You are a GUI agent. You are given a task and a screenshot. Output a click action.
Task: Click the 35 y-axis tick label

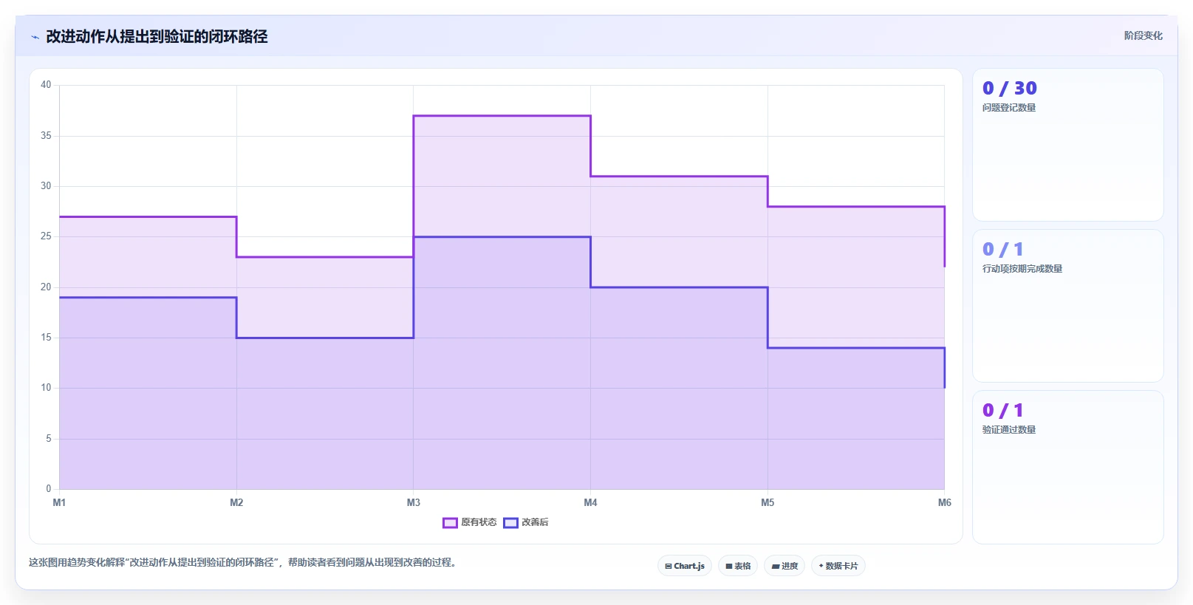tap(46, 136)
